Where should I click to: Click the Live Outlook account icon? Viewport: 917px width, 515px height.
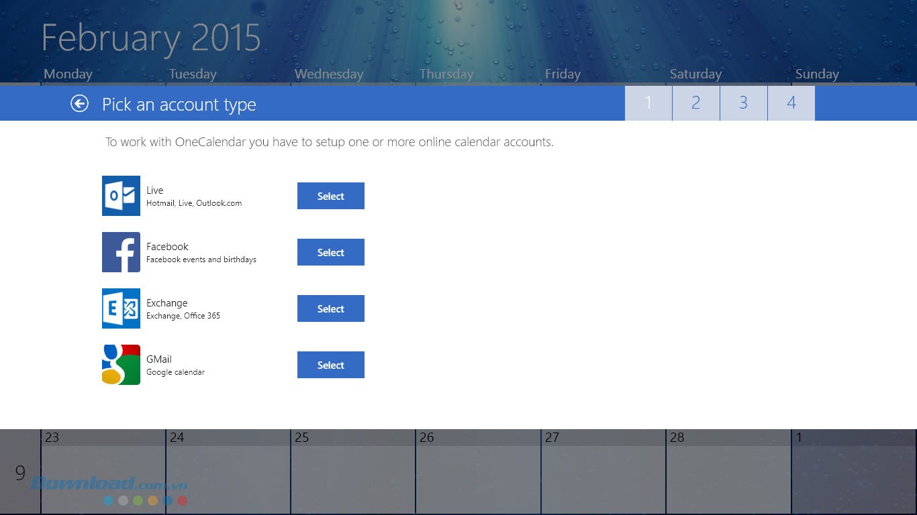pyautogui.click(x=121, y=196)
